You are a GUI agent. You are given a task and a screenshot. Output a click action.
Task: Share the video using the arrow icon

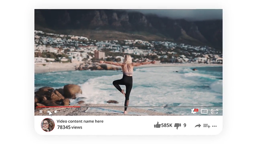tap(198, 126)
